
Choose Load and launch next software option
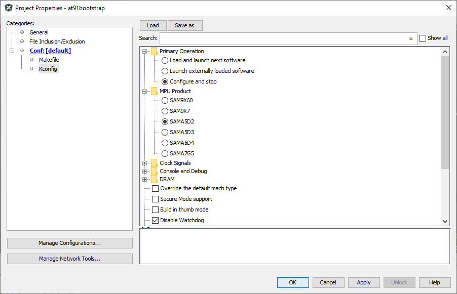click(165, 60)
